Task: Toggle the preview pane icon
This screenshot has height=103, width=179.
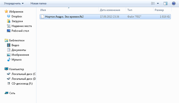Action: [165, 3]
